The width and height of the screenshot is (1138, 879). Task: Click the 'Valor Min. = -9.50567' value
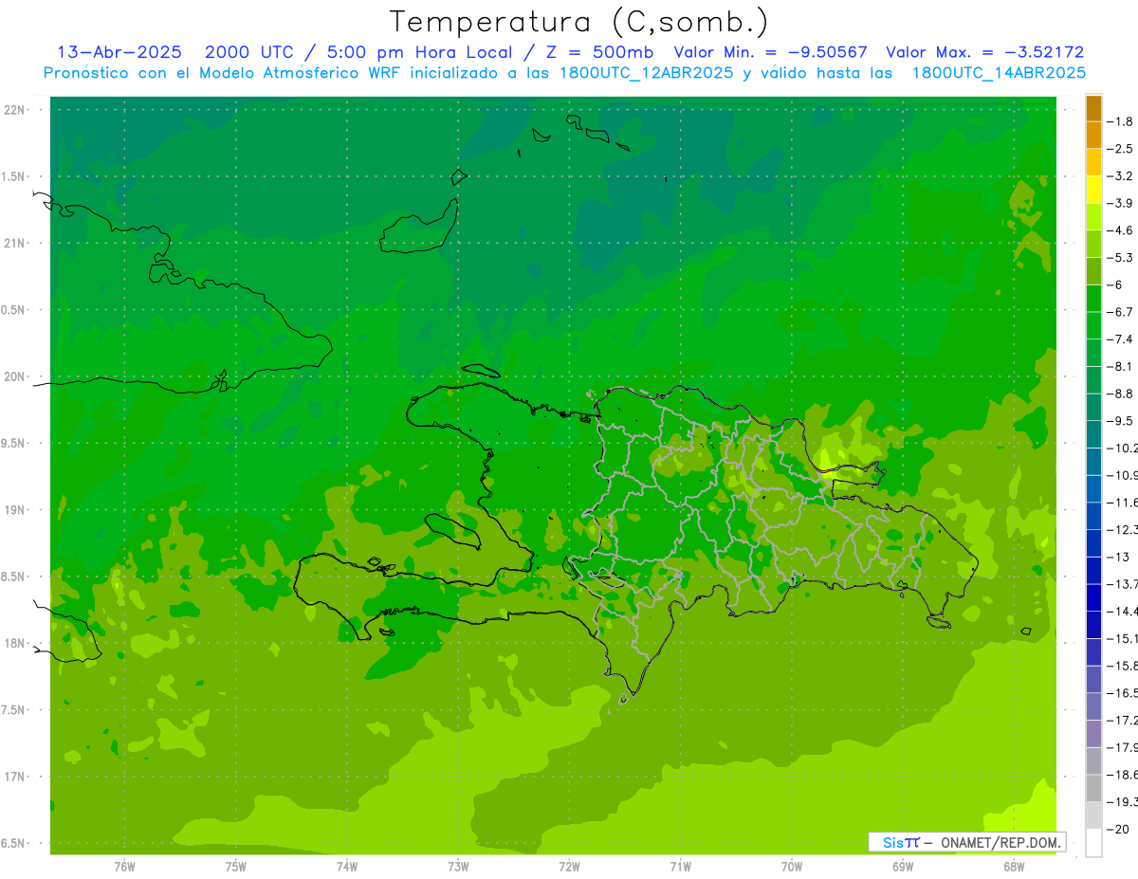[770, 52]
